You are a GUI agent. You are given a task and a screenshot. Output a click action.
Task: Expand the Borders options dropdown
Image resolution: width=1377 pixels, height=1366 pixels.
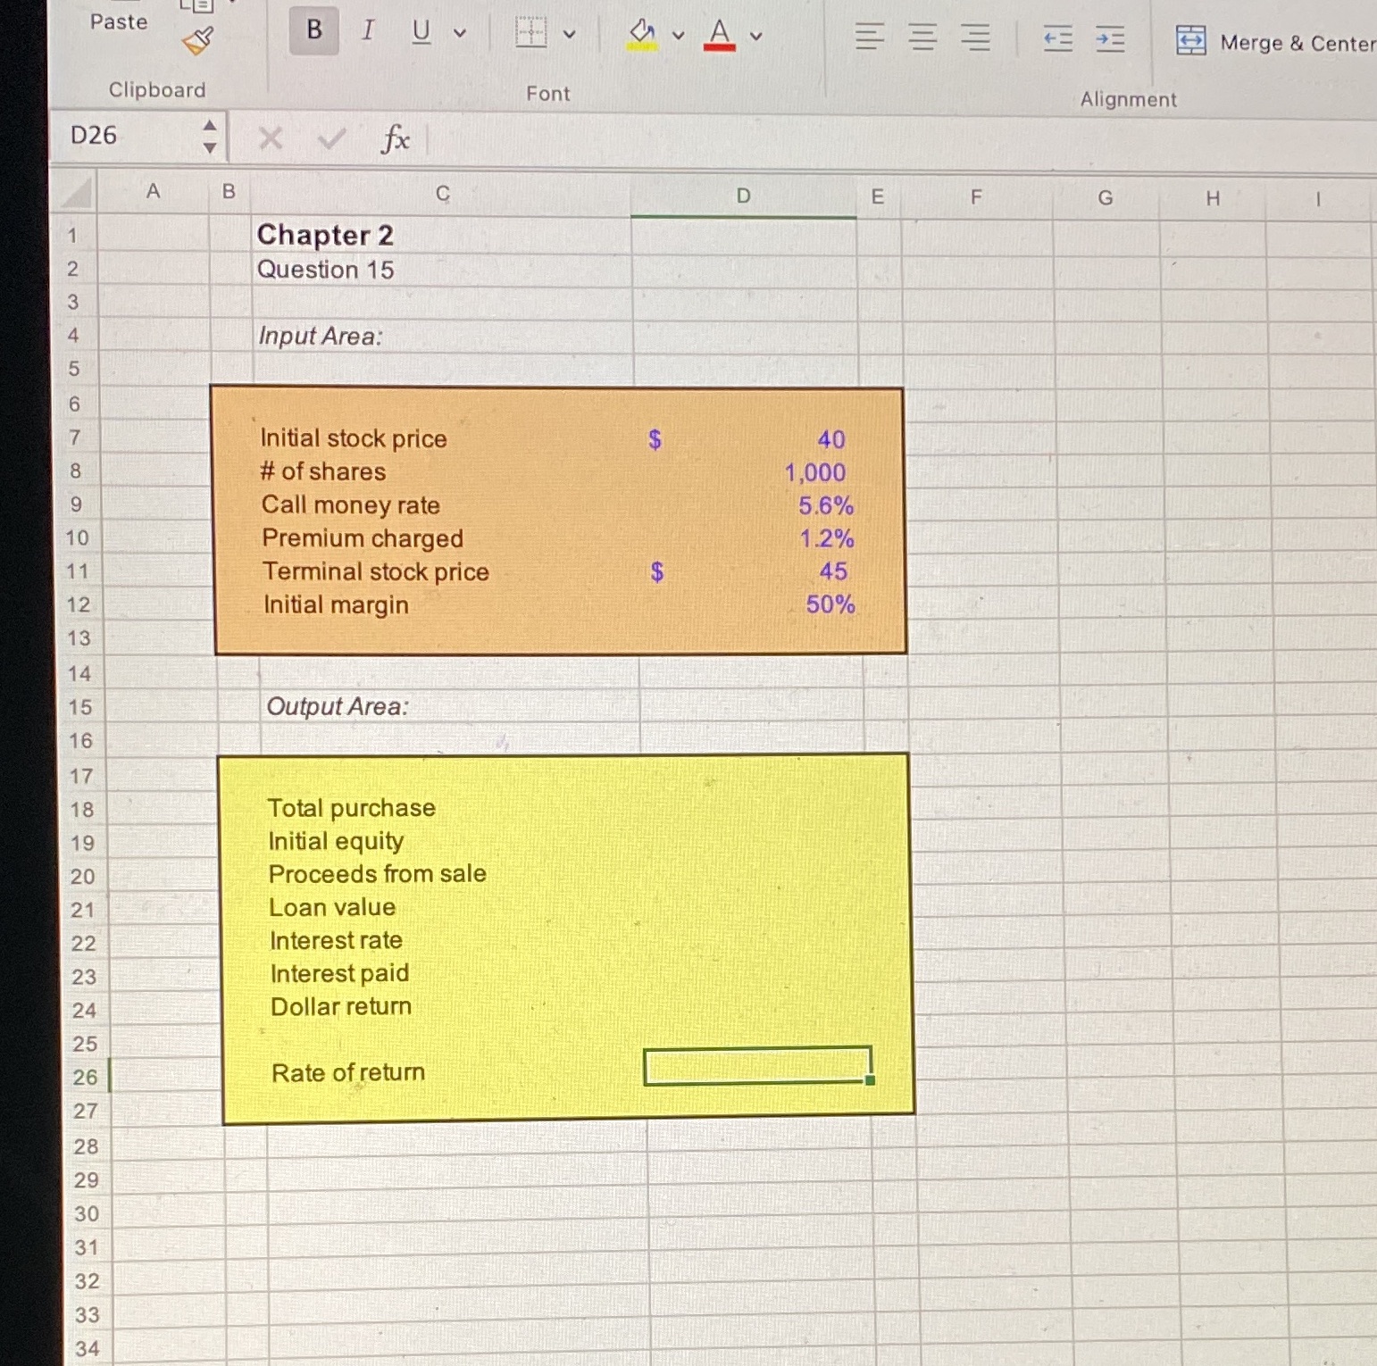[x=569, y=35]
